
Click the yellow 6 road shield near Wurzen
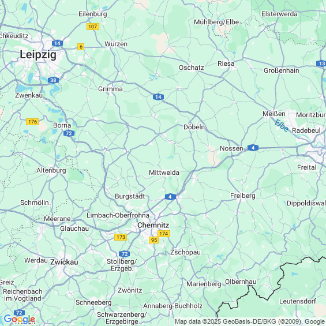point(81,47)
